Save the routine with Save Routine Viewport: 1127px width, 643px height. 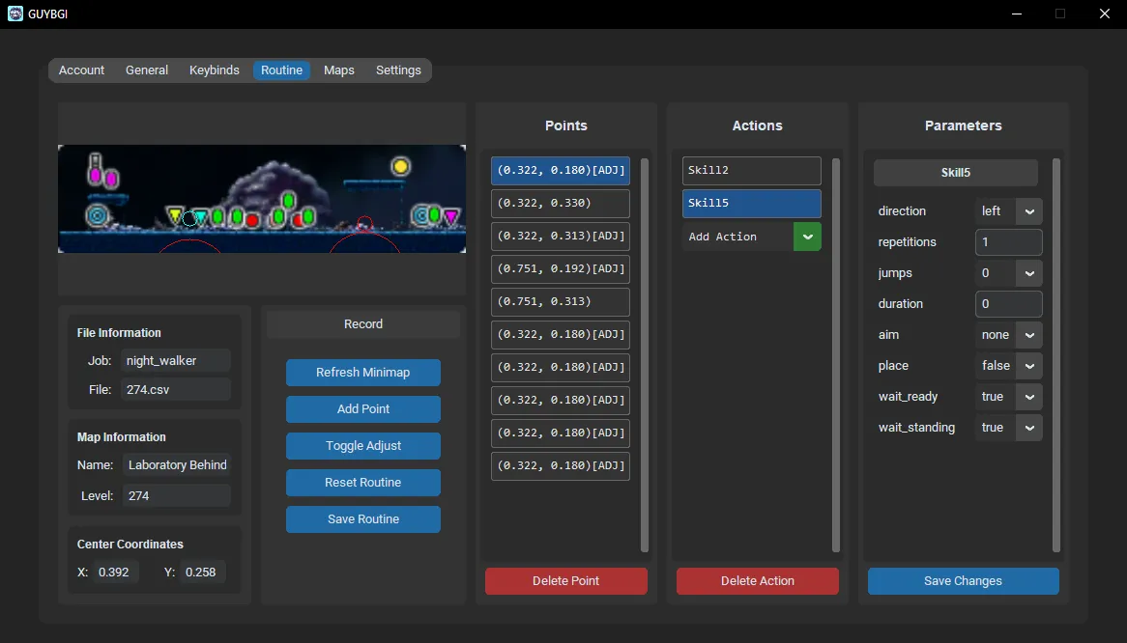(x=362, y=518)
